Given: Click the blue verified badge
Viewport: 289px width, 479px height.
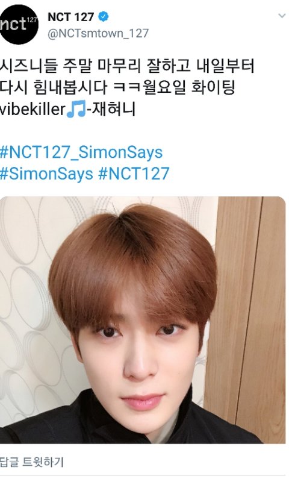Looking at the screenshot, I should click(104, 16).
